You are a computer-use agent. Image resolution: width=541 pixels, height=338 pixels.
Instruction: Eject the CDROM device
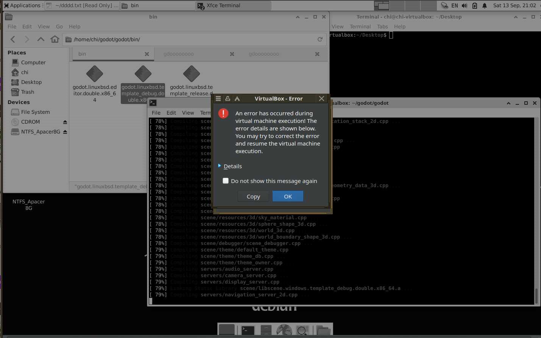pos(65,122)
